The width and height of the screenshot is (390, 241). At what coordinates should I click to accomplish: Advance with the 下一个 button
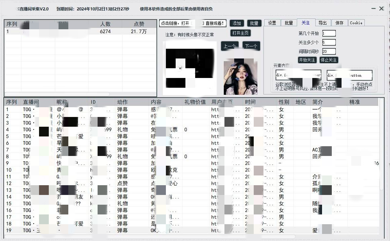(251, 46)
